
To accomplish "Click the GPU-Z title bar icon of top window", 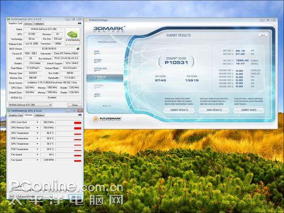I will click(9, 19).
